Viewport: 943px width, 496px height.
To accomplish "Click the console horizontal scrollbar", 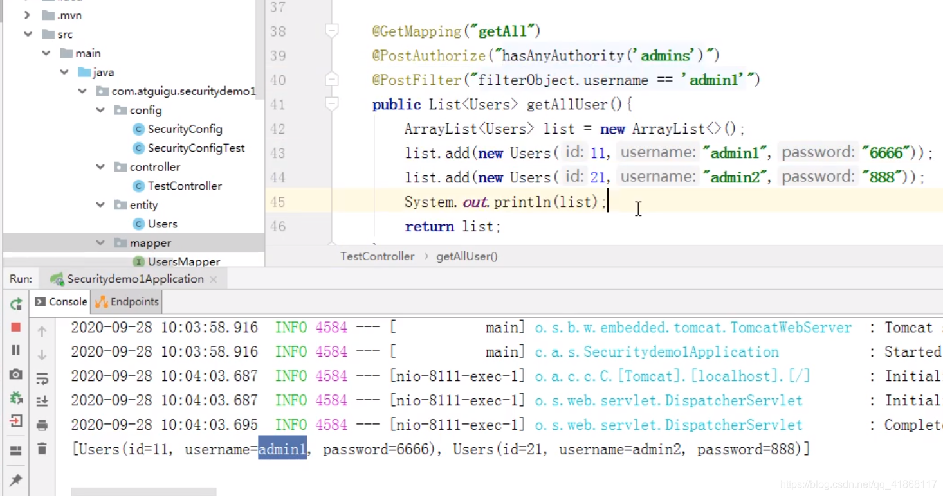I will (143, 492).
